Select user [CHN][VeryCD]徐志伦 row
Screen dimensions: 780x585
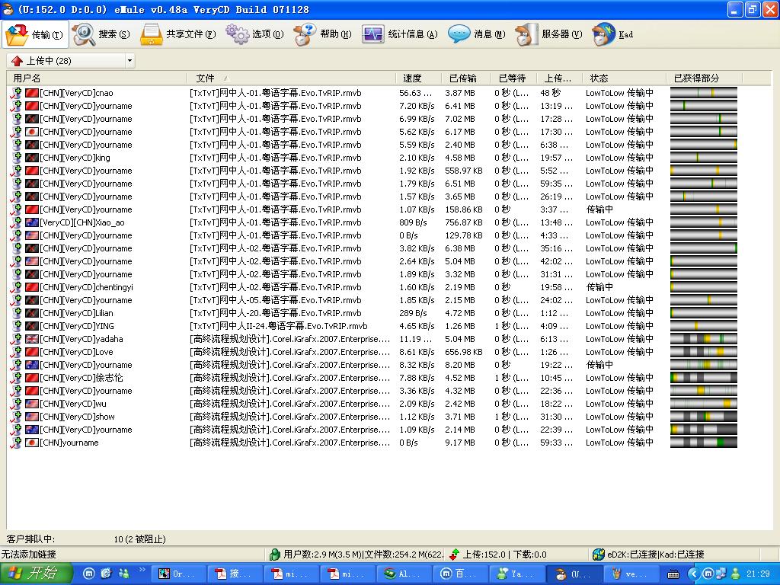[373, 378]
